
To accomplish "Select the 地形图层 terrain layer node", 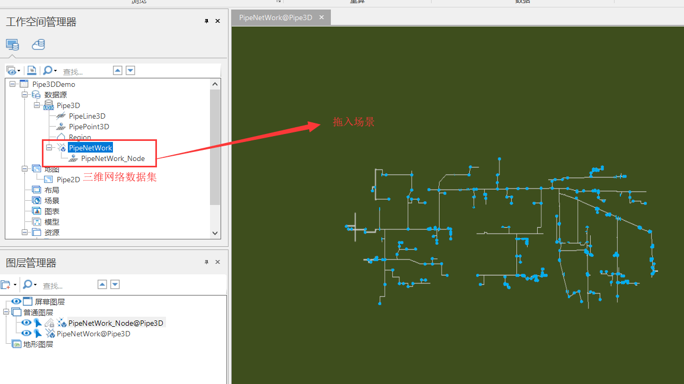I will pos(38,344).
